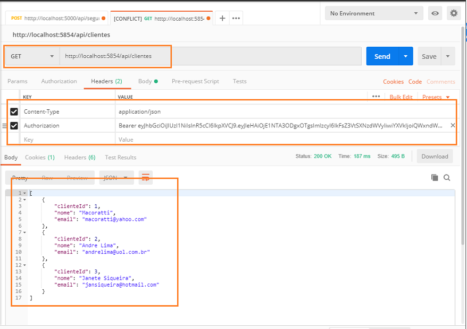Click the macoratti@yahoo.com email value
The width and height of the screenshot is (467, 329).
(114, 219)
